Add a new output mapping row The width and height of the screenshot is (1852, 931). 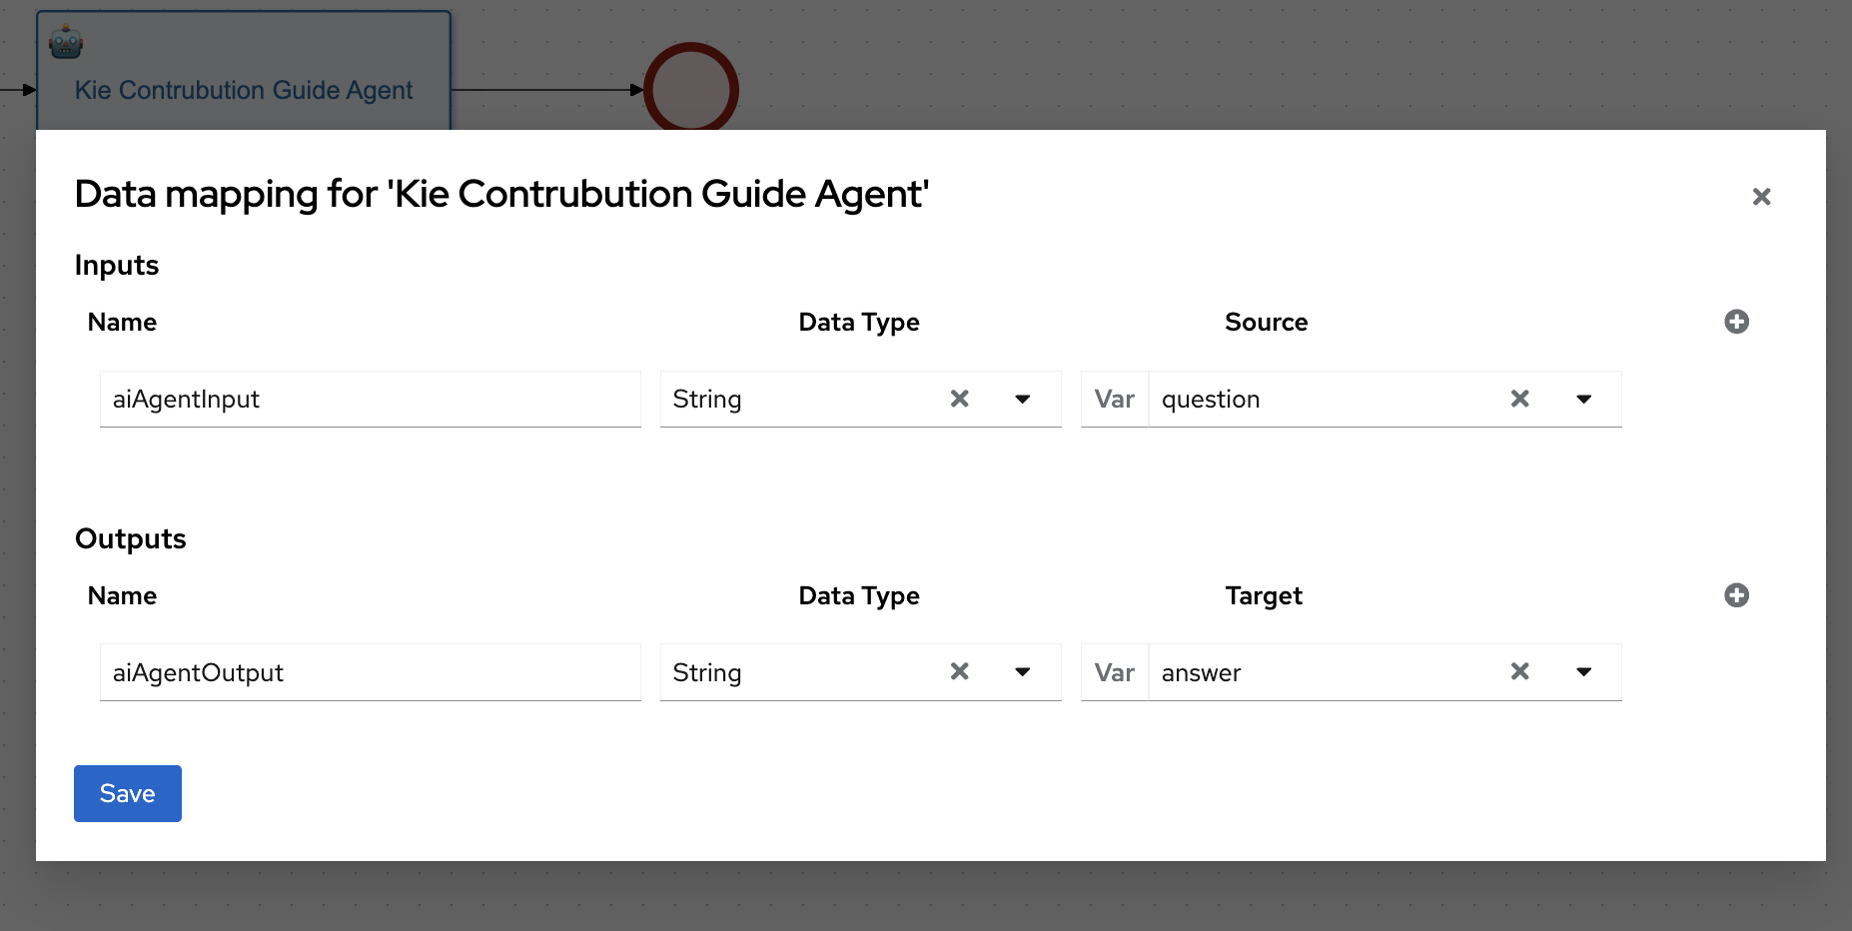(1736, 595)
